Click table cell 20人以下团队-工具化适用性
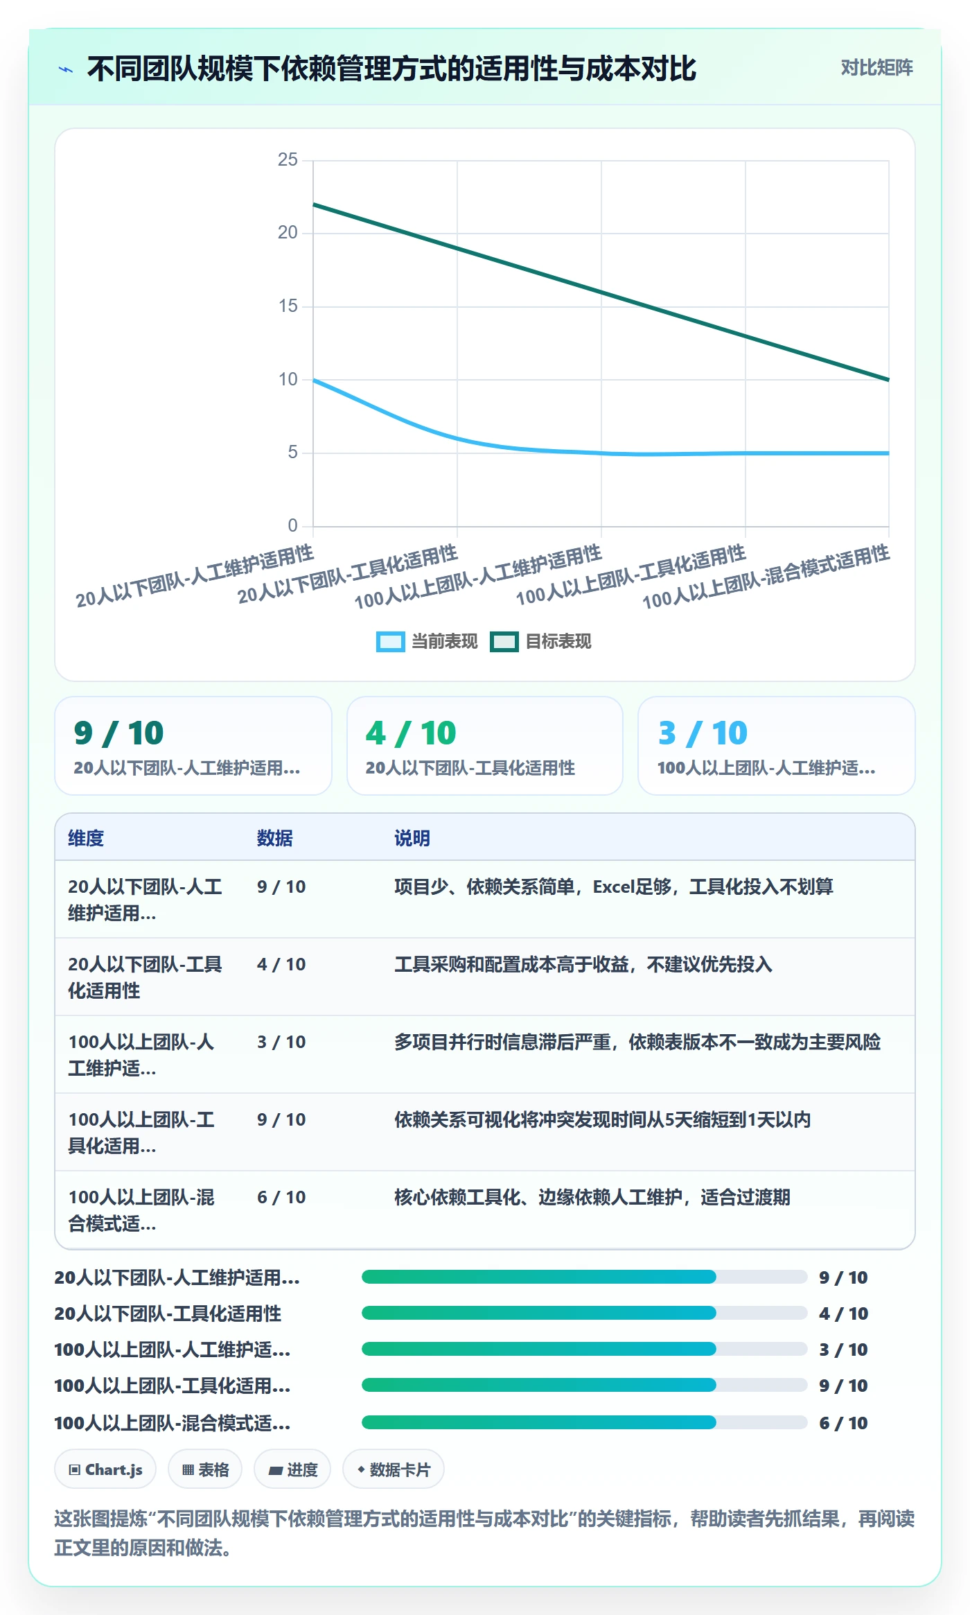The width and height of the screenshot is (970, 1615). (x=145, y=977)
